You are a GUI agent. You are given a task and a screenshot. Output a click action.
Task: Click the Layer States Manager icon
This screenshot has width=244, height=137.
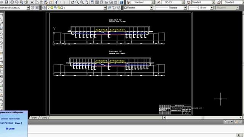click(119, 8)
